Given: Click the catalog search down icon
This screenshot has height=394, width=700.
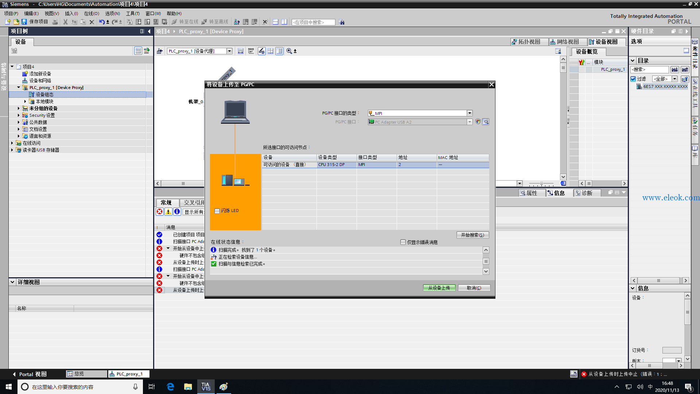Looking at the screenshot, I should (675, 69).
